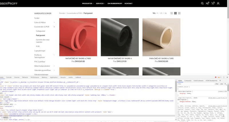The image size is (229, 122).
Task: Select the Event Listeners sidebar tab
Action: click(198, 80)
